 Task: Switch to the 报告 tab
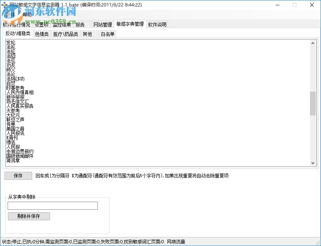pyautogui.click(x=80, y=25)
